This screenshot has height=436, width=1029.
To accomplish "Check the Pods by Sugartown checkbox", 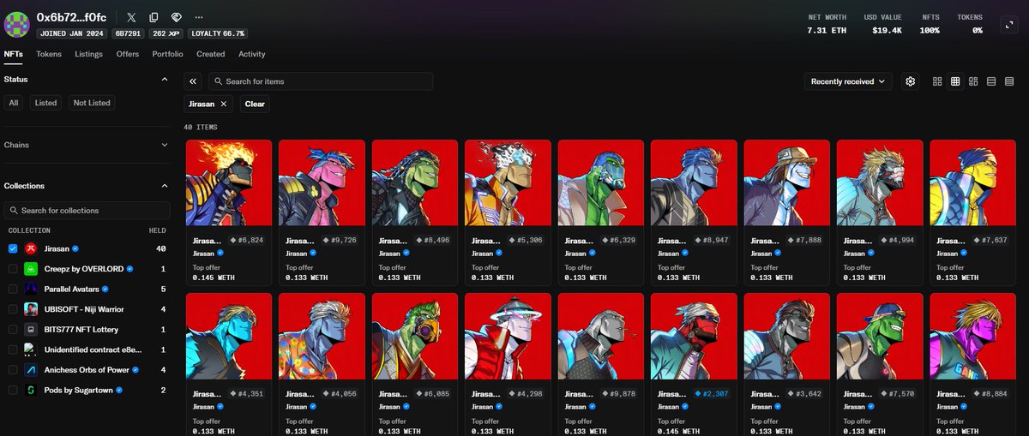I will click(12, 390).
